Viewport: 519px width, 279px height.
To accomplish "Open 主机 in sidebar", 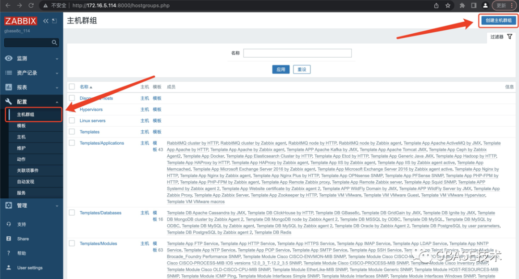I will (21, 137).
